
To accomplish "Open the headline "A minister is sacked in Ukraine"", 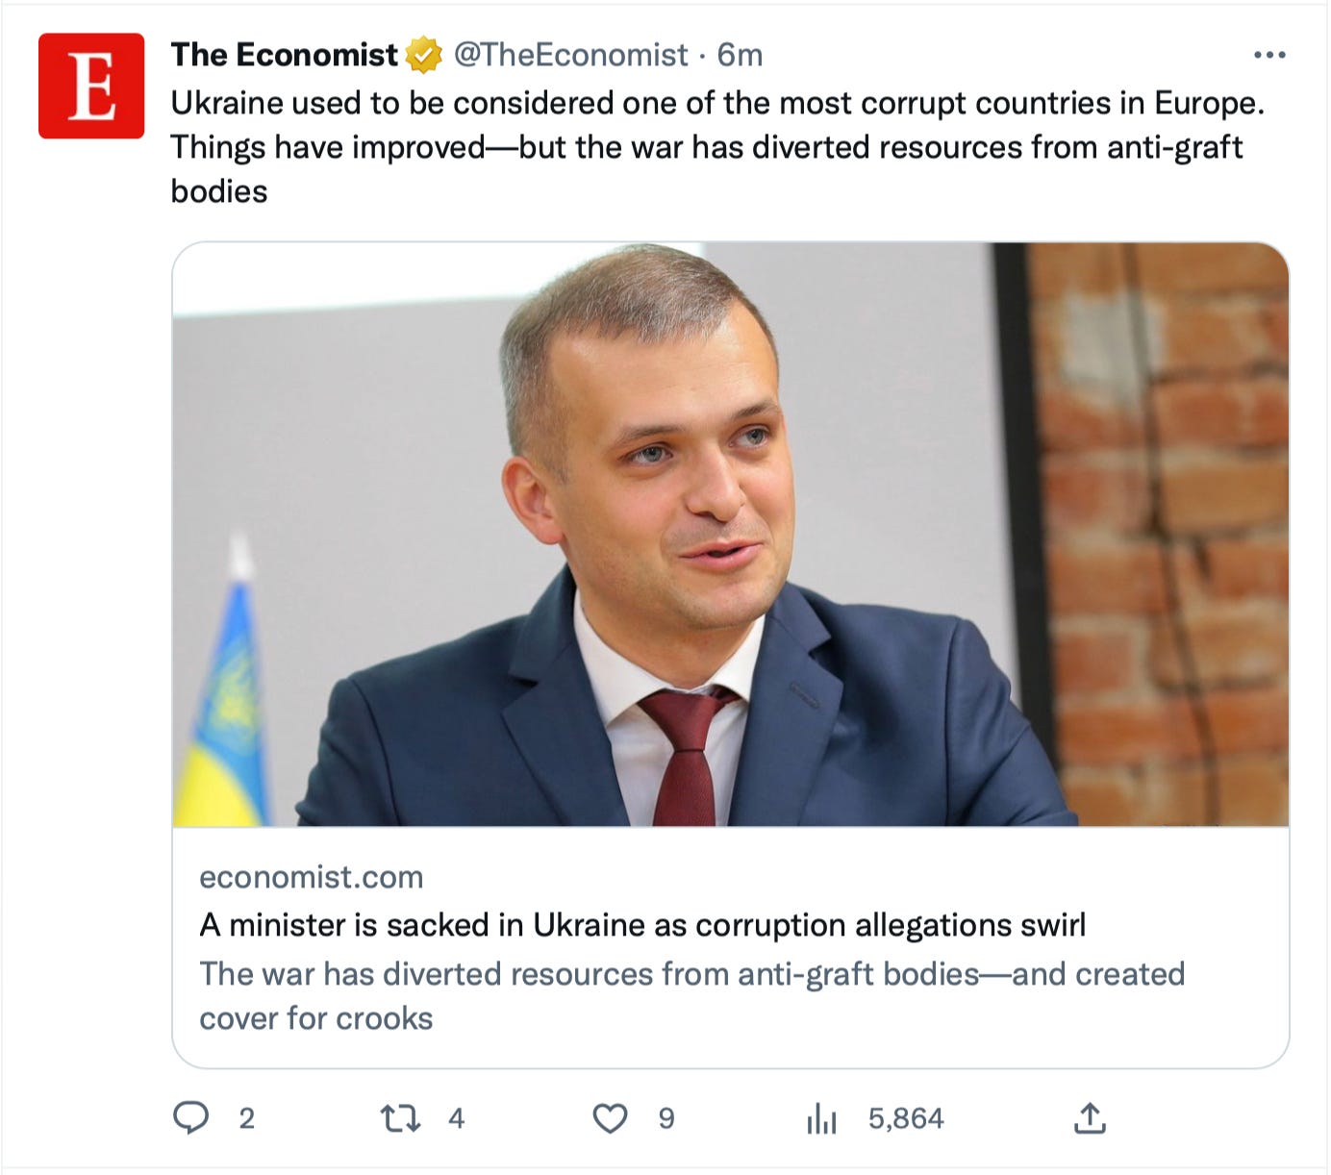I will (641, 925).
